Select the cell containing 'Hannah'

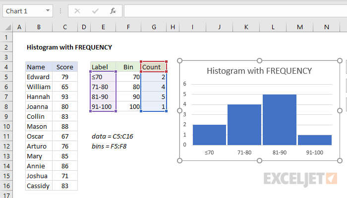(39, 97)
